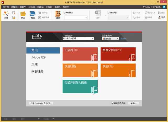Start the 快速扫描 task
168x122 pixels.
(80, 70)
